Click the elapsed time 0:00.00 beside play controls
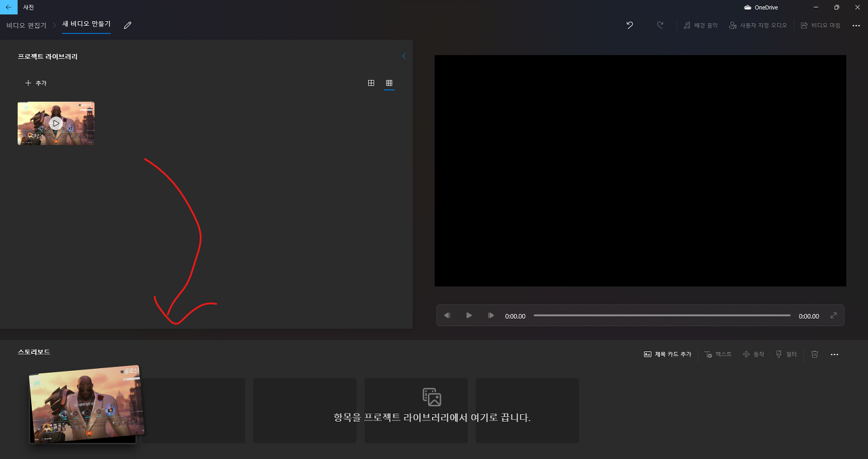Viewport: 868px width, 459px height. 515,316
